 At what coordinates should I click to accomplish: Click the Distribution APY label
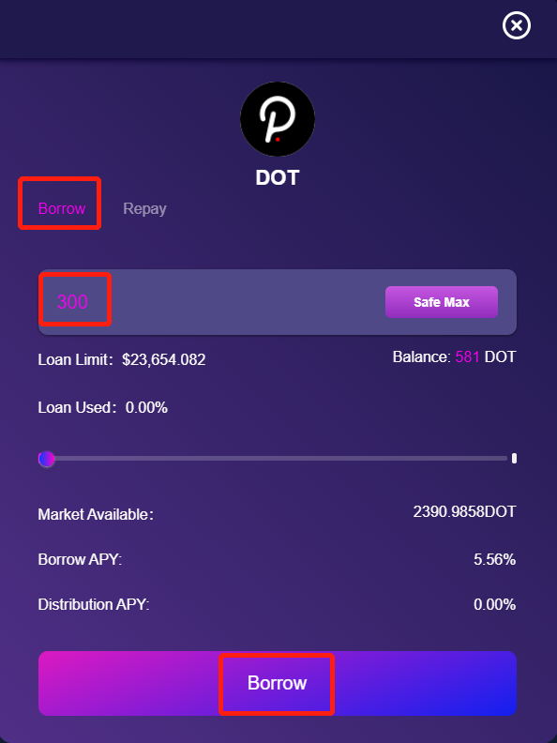94,605
